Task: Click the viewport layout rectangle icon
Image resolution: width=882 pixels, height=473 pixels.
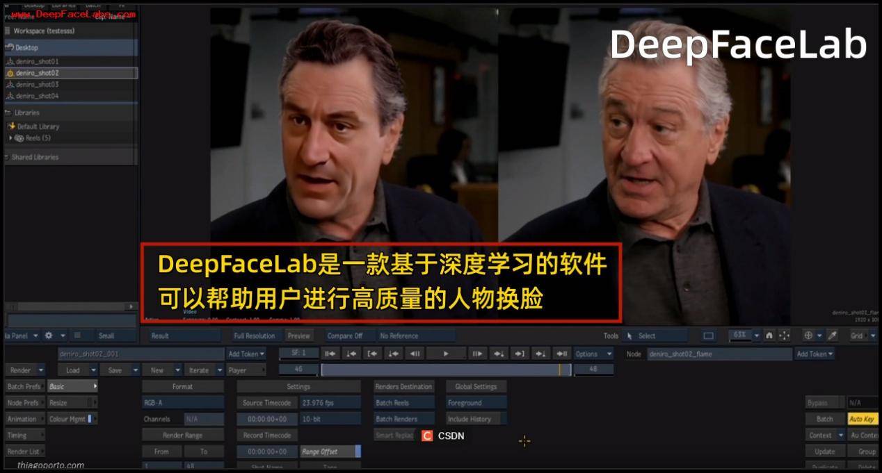Action: [x=708, y=335]
